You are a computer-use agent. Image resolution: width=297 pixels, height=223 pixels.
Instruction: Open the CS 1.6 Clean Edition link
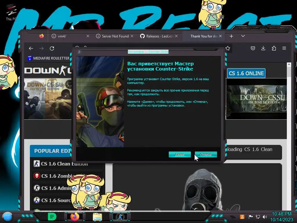click(64, 164)
